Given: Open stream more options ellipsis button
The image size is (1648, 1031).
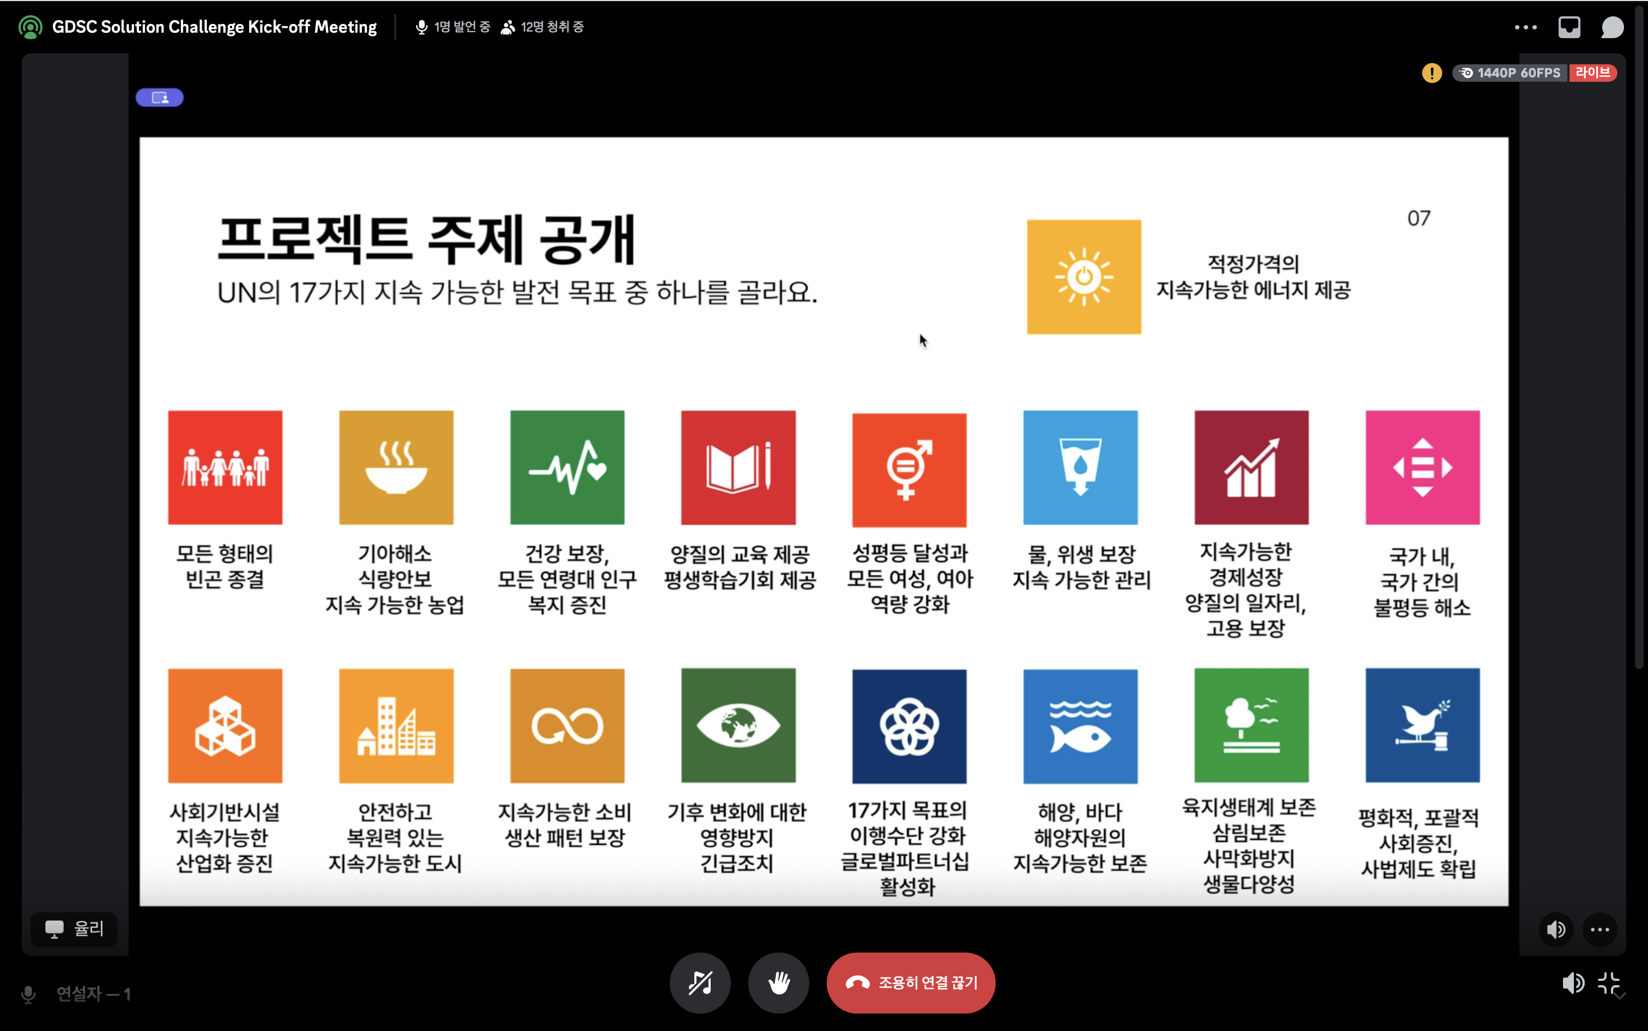Looking at the screenshot, I should pyautogui.click(x=1599, y=930).
